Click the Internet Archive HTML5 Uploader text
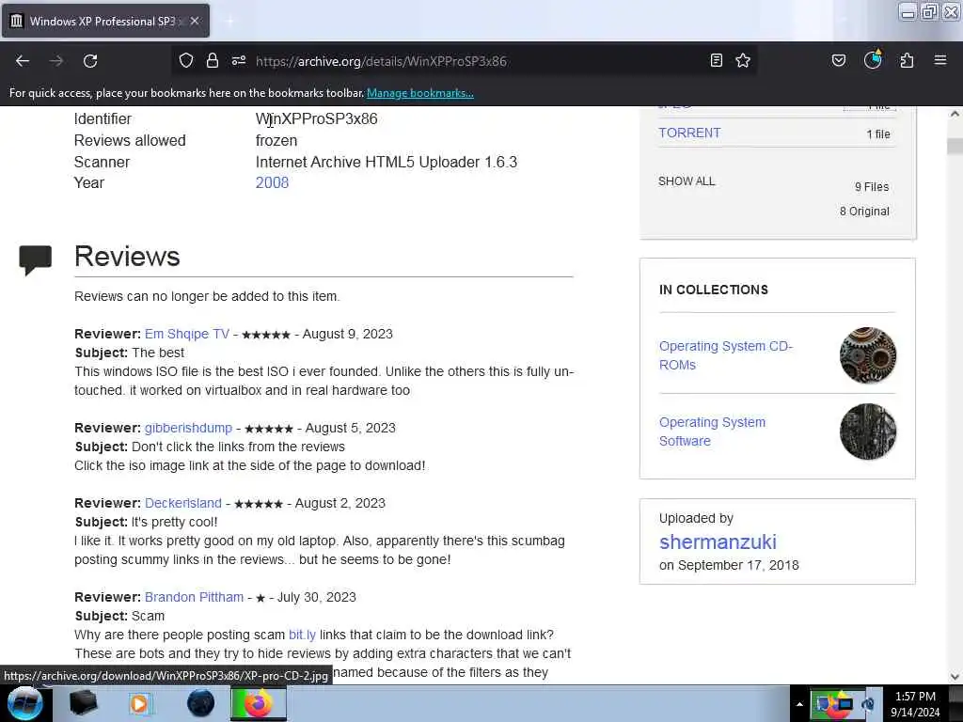The width and height of the screenshot is (963, 722). point(387,162)
